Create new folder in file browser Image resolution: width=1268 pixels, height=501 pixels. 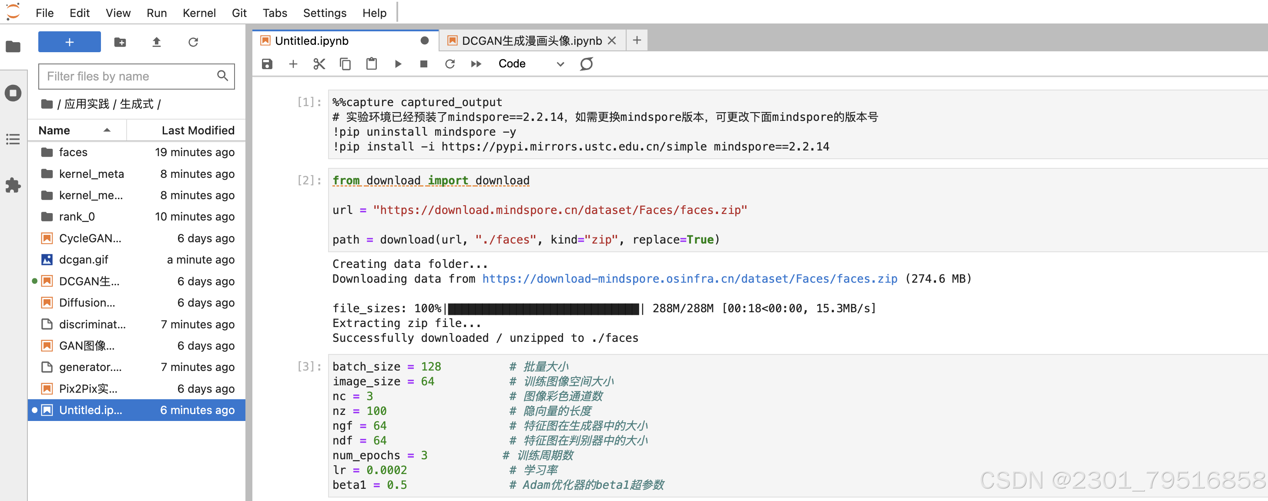click(x=120, y=42)
